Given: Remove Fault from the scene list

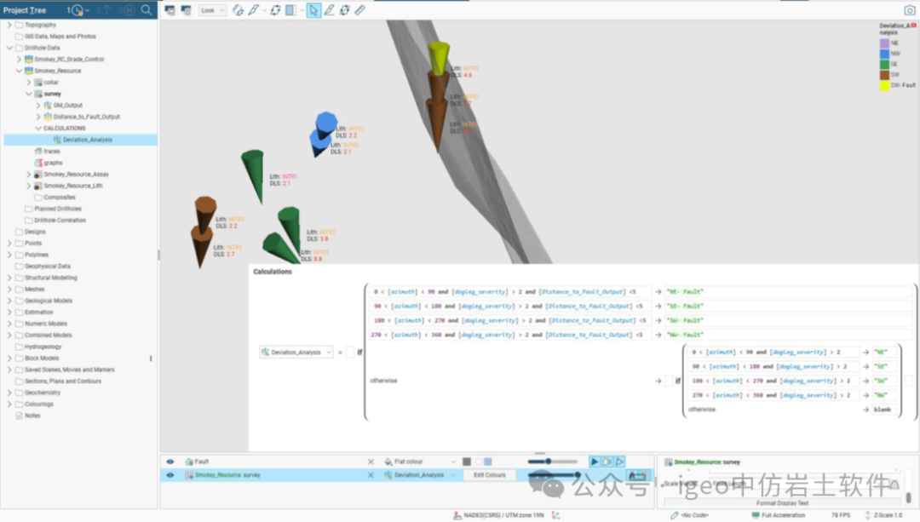Looking at the screenshot, I should click(371, 462).
